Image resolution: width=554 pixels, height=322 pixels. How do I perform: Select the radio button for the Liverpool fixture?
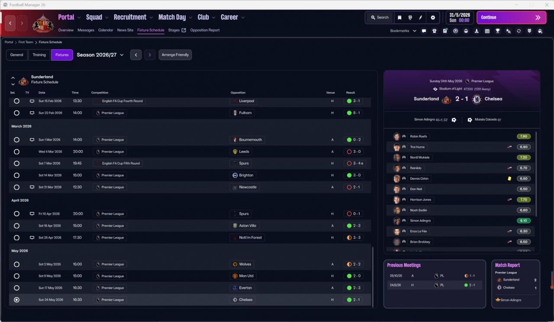(16, 101)
